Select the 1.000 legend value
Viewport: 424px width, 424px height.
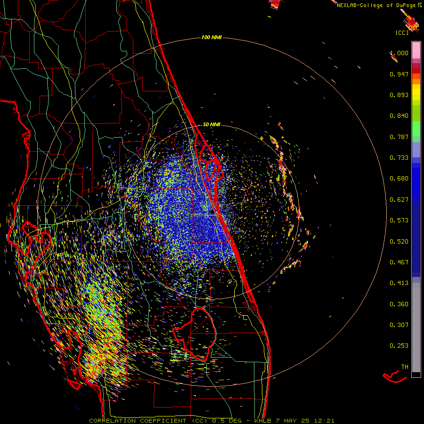click(399, 53)
